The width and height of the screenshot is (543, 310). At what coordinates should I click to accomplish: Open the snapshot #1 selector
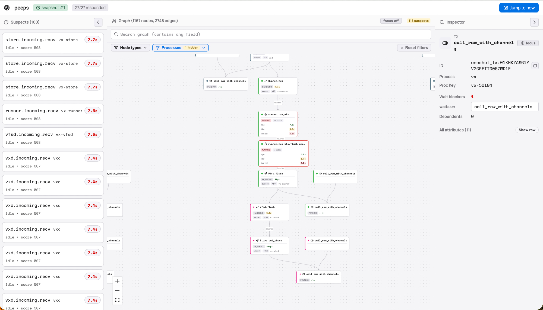50,8
